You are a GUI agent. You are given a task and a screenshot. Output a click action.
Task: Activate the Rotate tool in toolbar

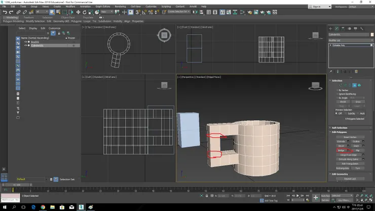[85, 12]
